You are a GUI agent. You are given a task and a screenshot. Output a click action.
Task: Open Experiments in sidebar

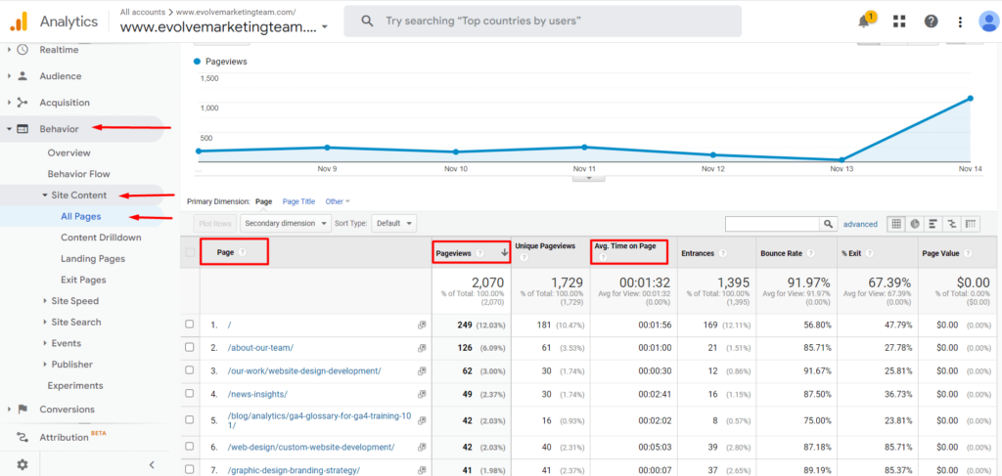click(x=74, y=385)
